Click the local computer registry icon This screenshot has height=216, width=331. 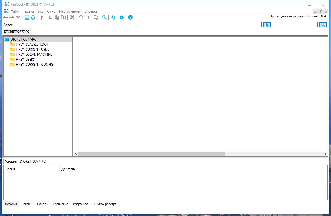(27, 17)
